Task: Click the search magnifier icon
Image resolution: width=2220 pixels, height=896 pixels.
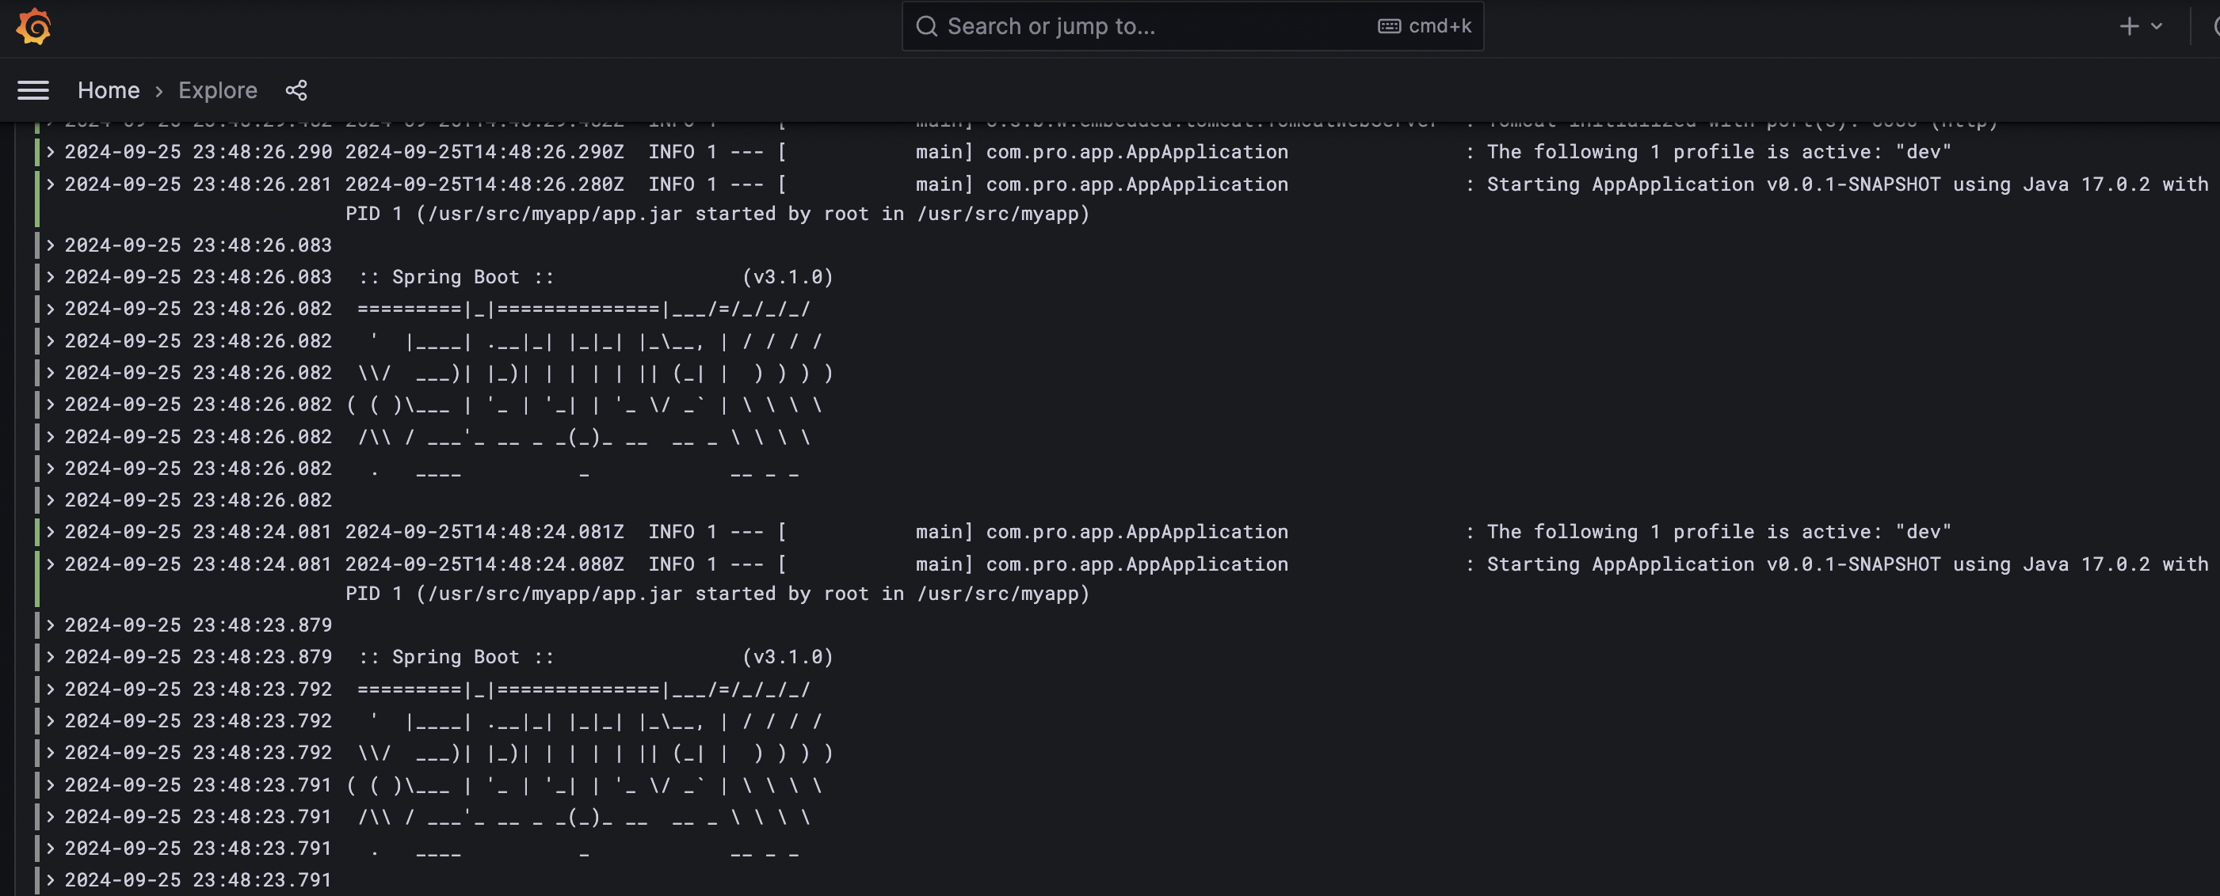Action: pyautogui.click(x=926, y=27)
